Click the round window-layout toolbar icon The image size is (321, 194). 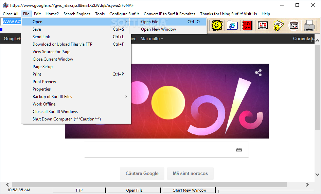coord(294,26)
